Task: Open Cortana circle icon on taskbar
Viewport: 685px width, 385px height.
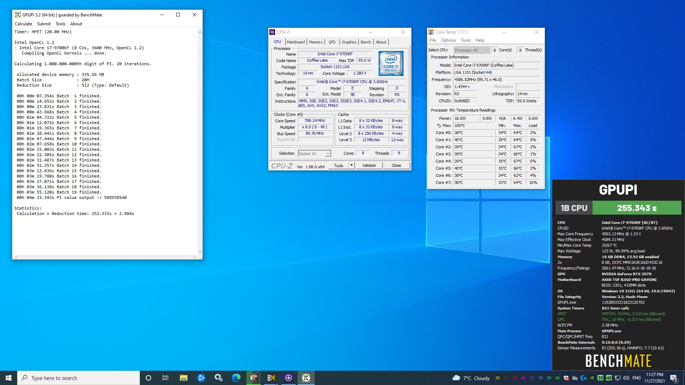Action: (x=148, y=378)
